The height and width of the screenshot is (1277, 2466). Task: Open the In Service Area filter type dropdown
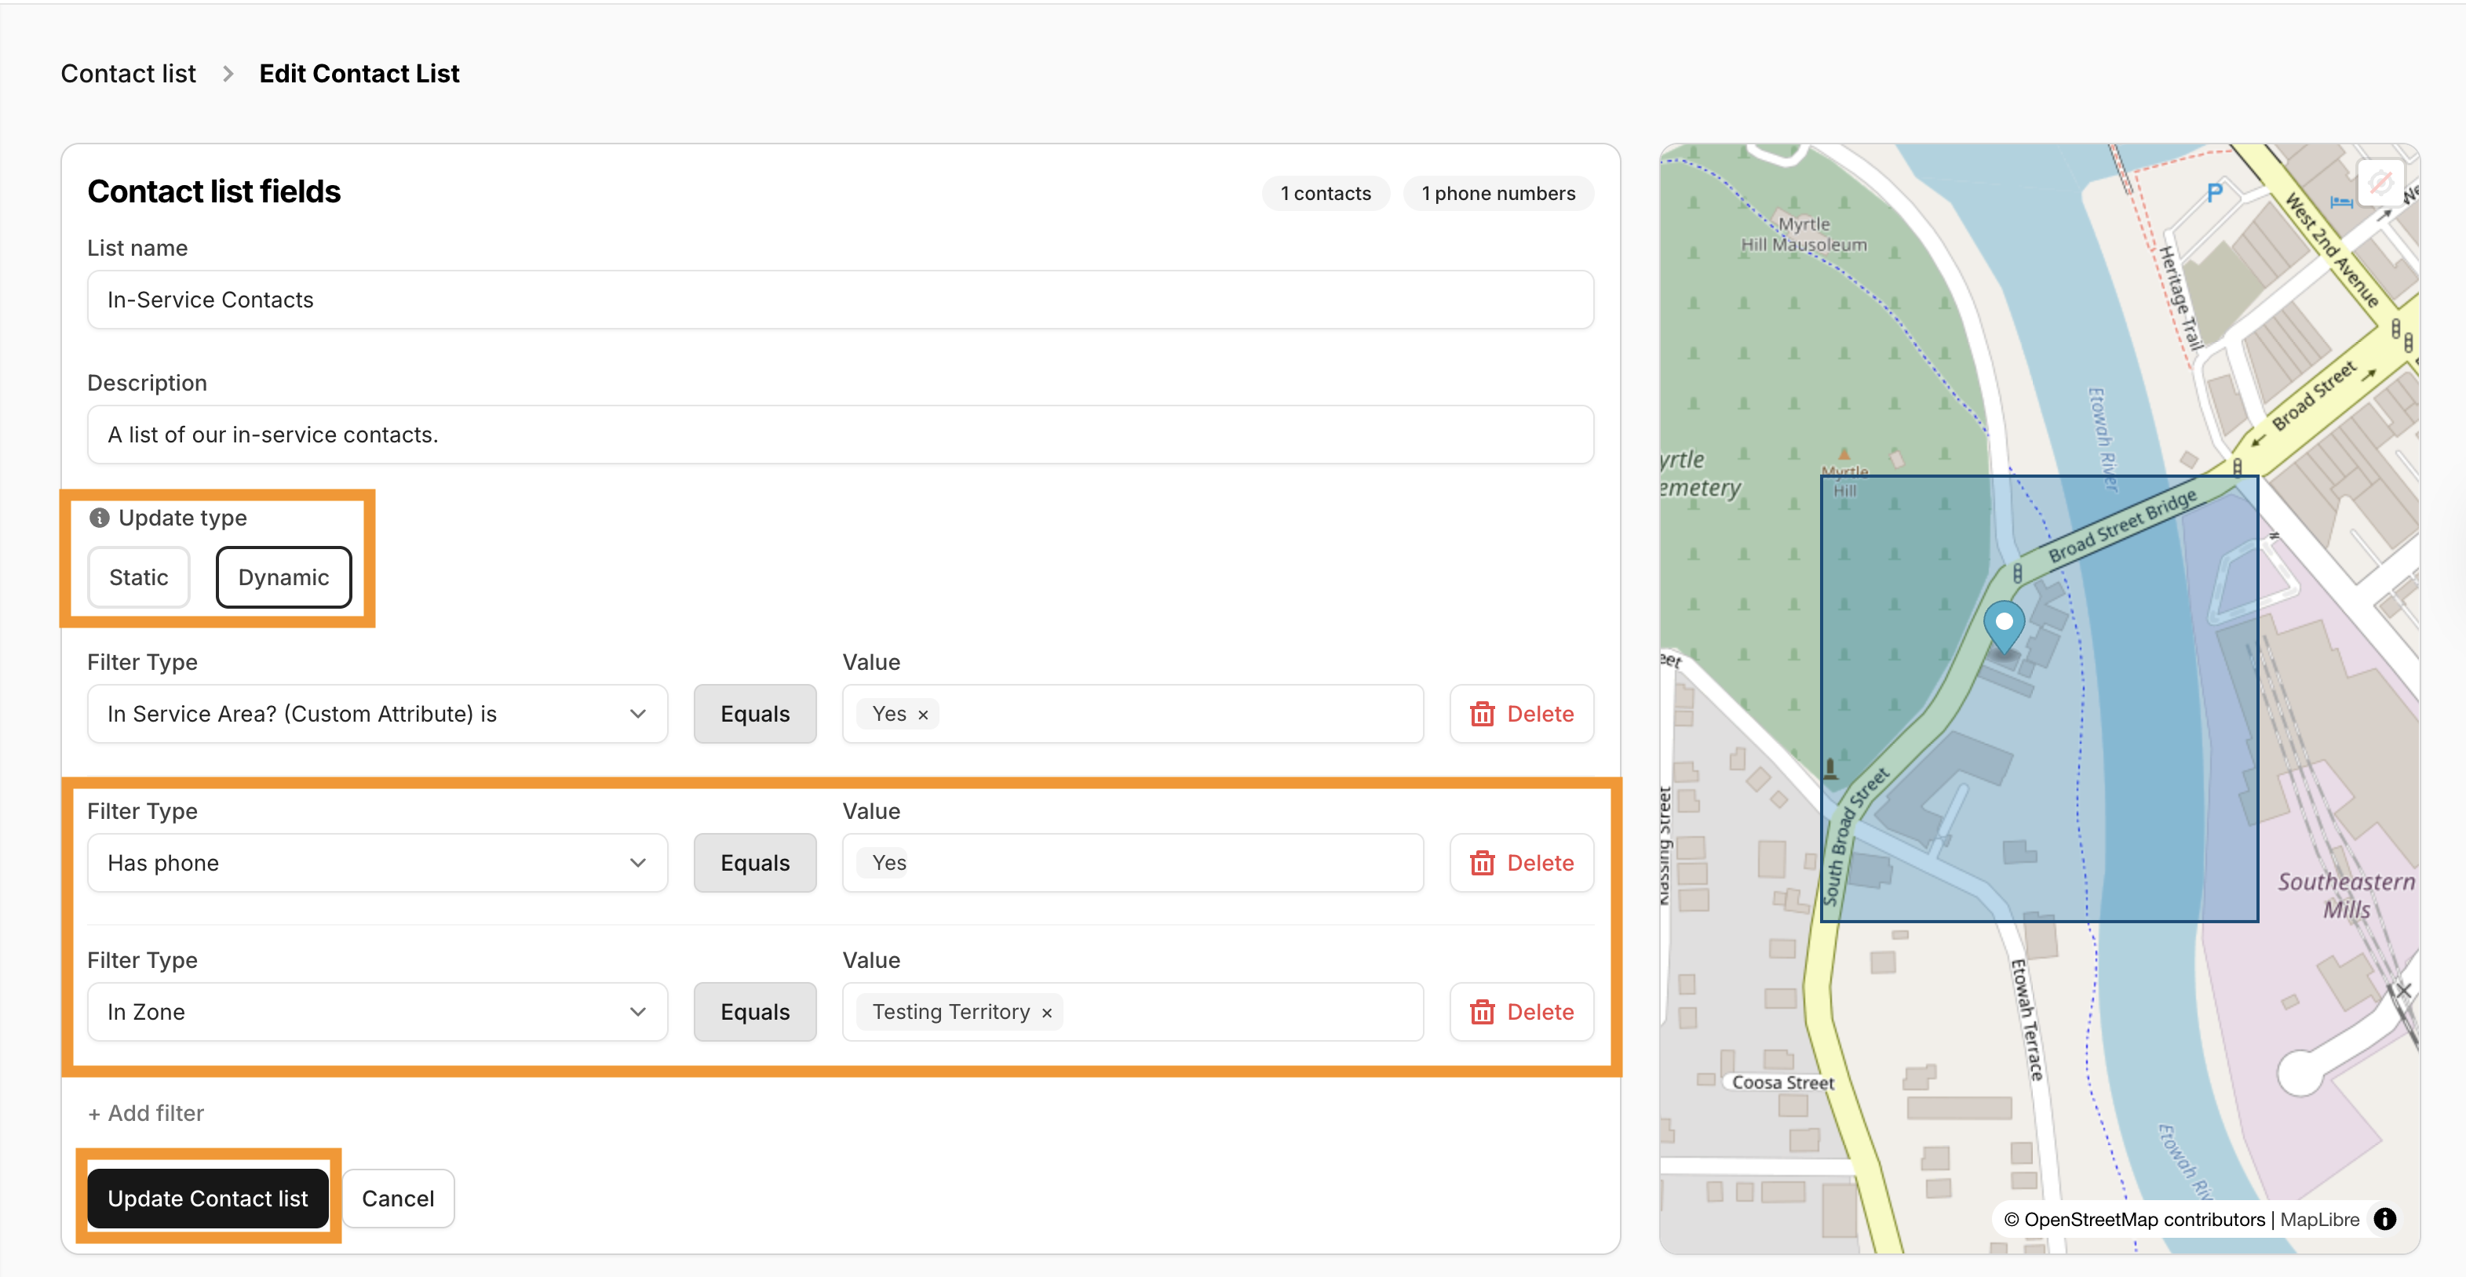click(x=378, y=714)
